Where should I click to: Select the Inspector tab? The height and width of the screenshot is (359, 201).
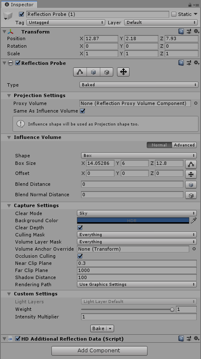coord(19,5)
